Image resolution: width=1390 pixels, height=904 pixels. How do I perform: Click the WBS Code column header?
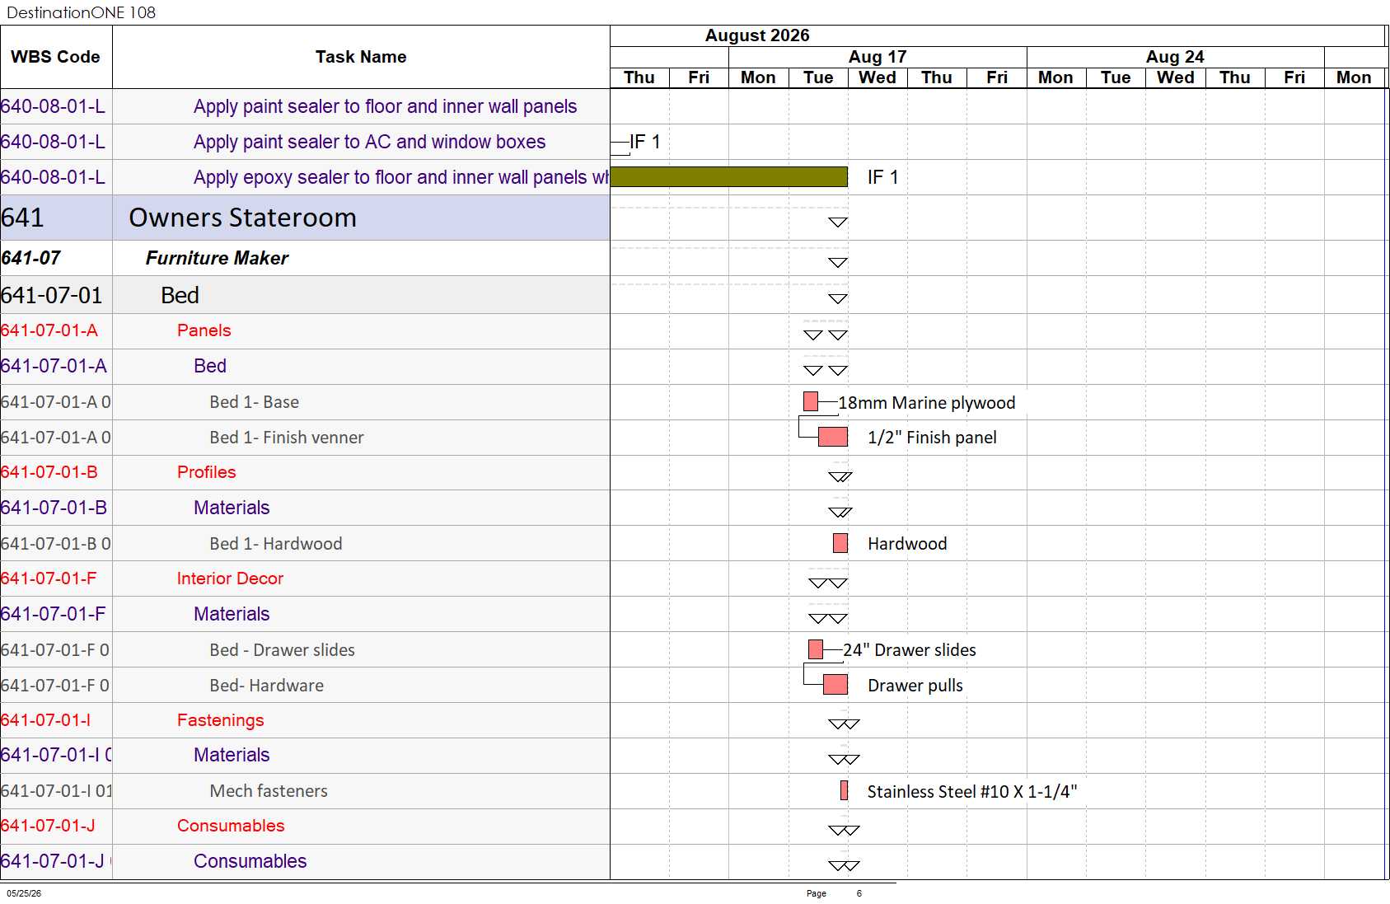56,57
